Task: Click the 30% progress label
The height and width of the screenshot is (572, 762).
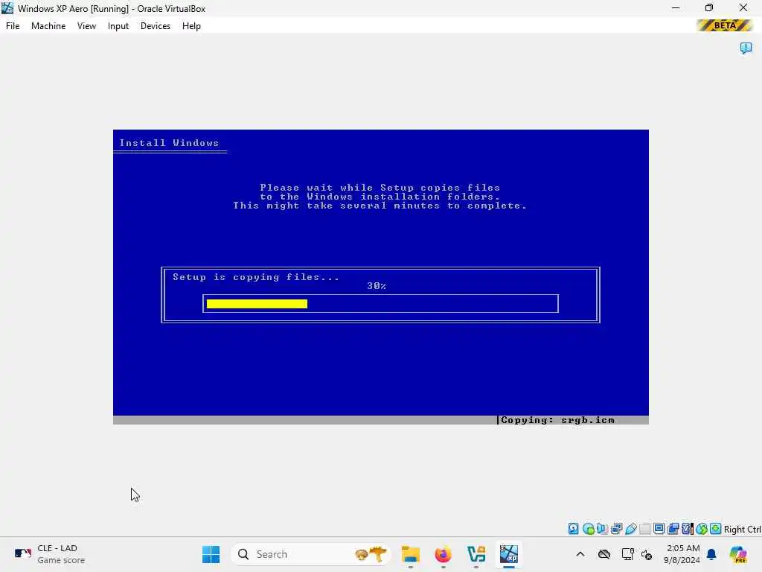Action: click(x=377, y=286)
